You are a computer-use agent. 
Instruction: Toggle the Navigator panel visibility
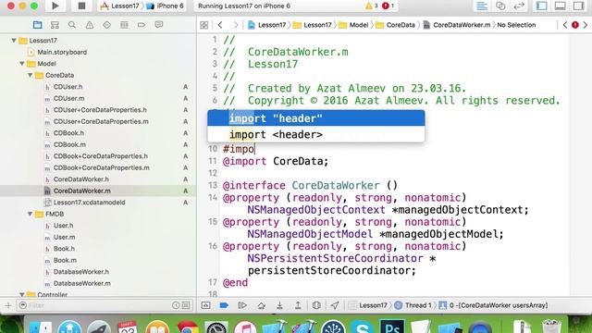tap(542, 6)
